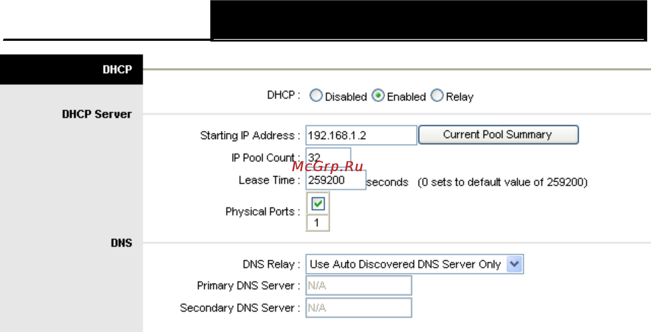The image size is (651, 332).
Task: Click the default lease value note text
Action: click(502, 182)
